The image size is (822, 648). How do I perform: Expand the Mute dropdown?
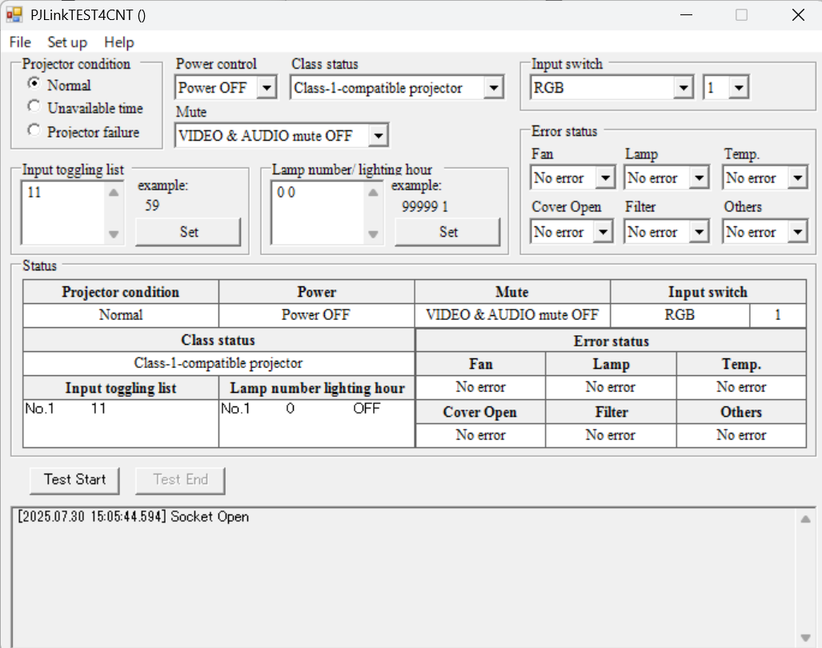pyautogui.click(x=378, y=136)
